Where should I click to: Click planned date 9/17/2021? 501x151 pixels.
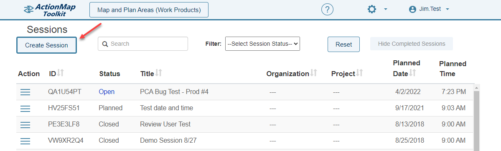pyautogui.click(x=409, y=108)
